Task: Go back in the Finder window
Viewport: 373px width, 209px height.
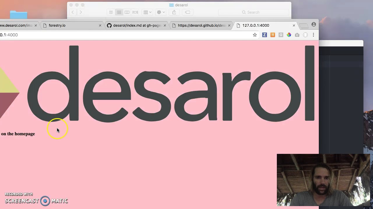Action: (x=73, y=12)
